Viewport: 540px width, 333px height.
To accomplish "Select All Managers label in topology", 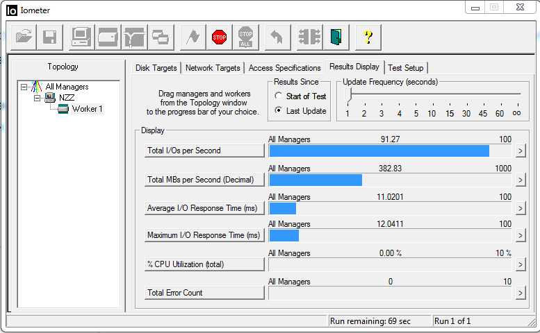I will pyautogui.click(x=67, y=87).
